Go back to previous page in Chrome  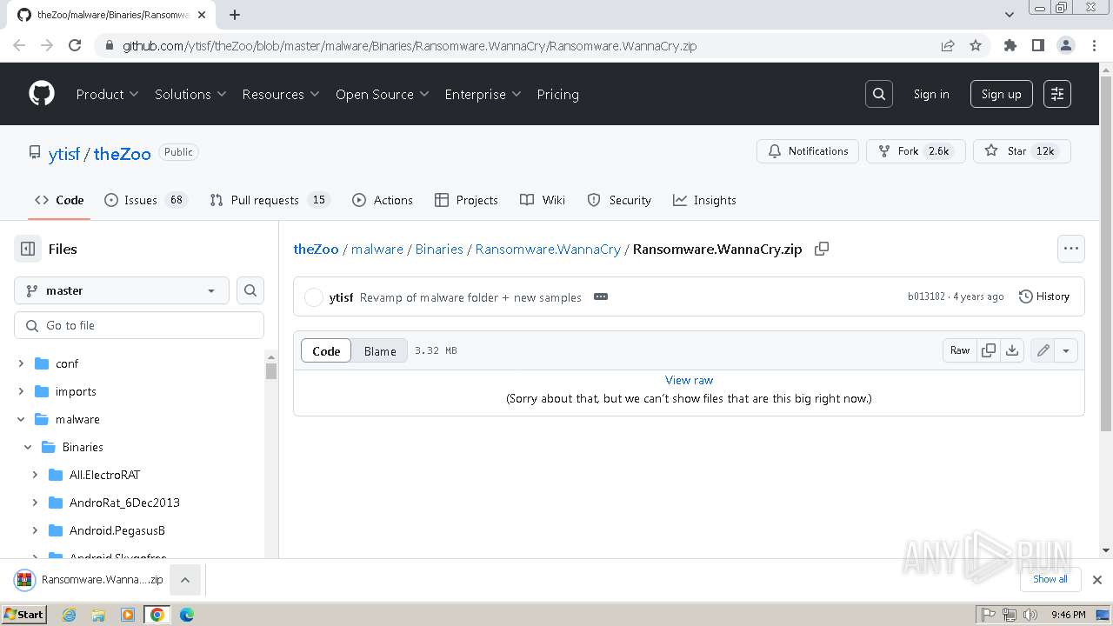(x=19, y=45)
